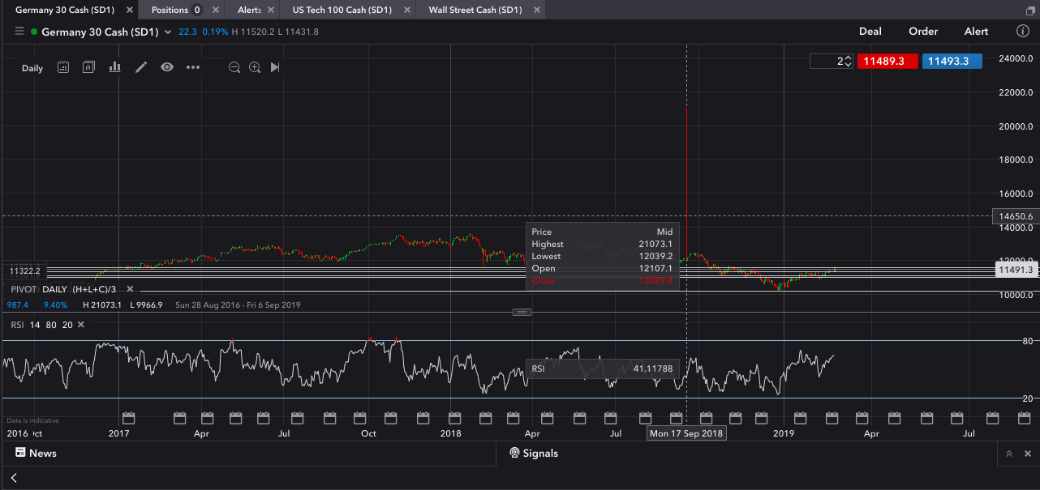
Task: Toggle the eye visibility icon in chart toolbar
Action: click(167, 67)
